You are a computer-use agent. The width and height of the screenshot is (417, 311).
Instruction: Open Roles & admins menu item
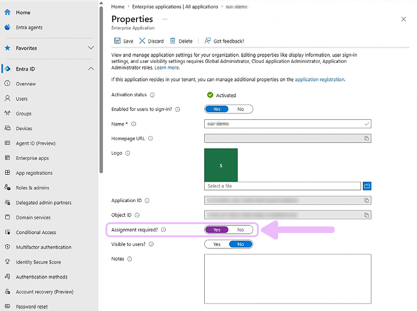pos(32,188)
